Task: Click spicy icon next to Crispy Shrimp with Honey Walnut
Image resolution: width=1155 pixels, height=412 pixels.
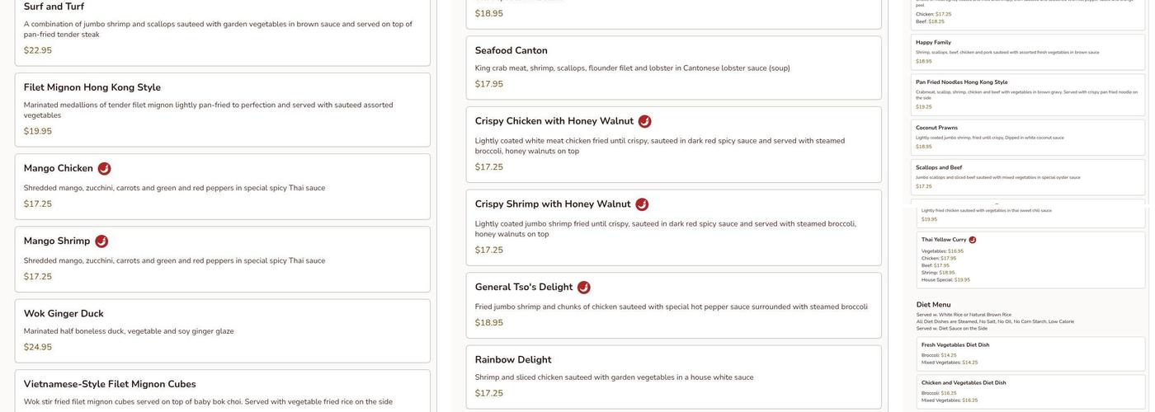Action: tap(642, 204)
